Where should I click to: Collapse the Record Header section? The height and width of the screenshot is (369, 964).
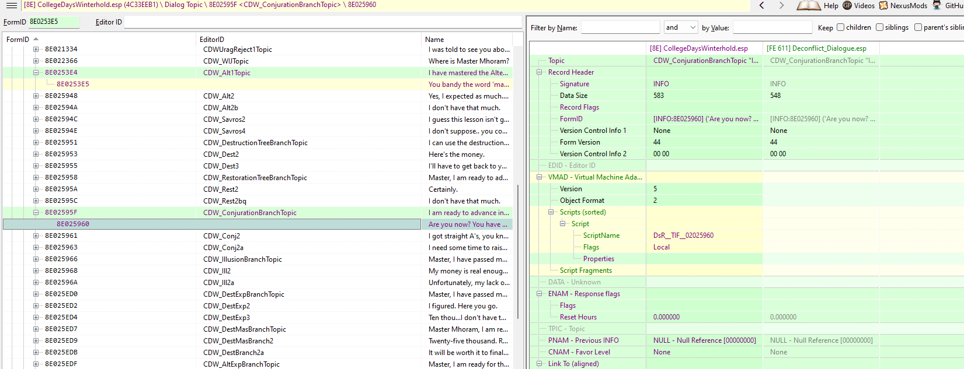[x=539, y=72]
